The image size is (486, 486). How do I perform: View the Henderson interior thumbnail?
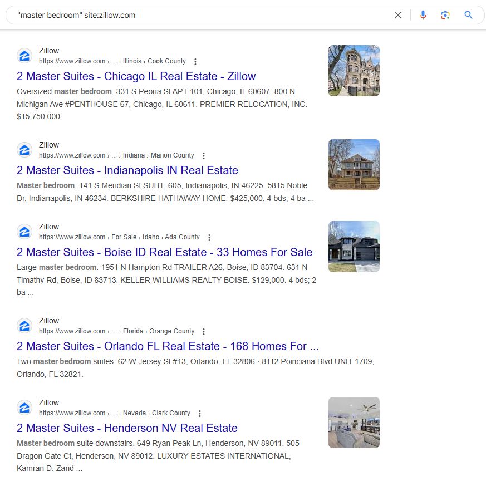tap(354, 423)
